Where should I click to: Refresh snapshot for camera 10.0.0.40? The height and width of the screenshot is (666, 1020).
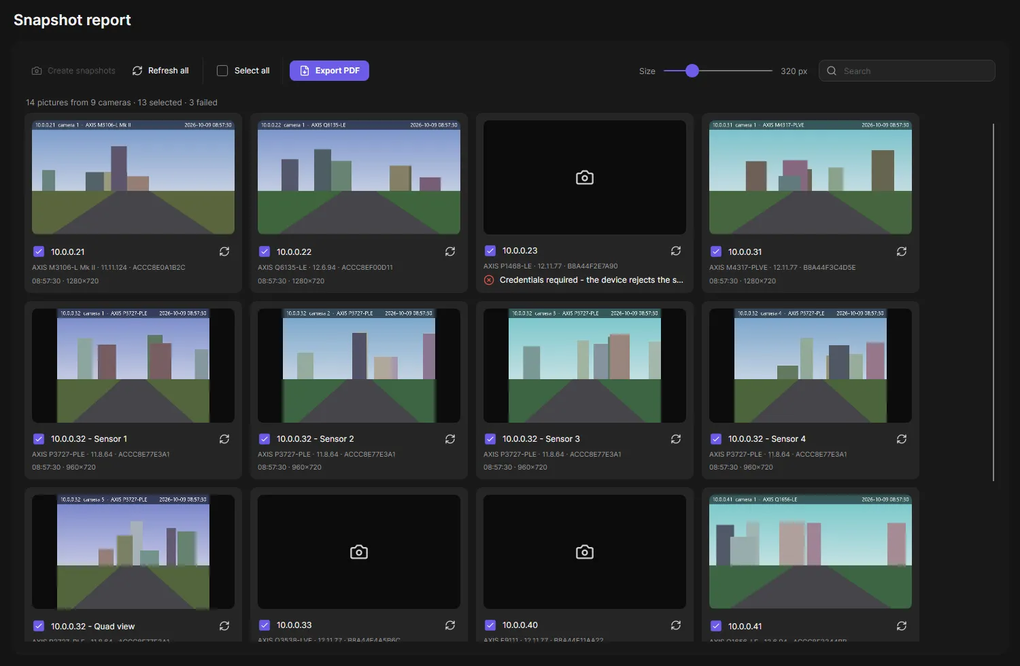point(676,625)
